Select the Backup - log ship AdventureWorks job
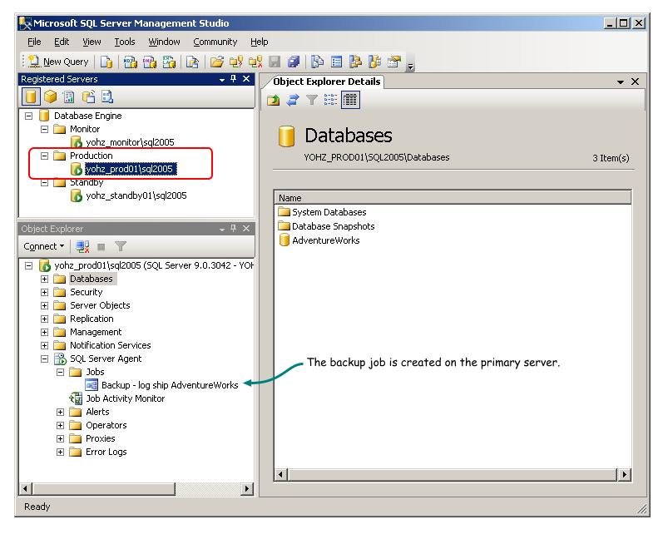This screenshot has height=539, width=658. (x=170, y=385)
